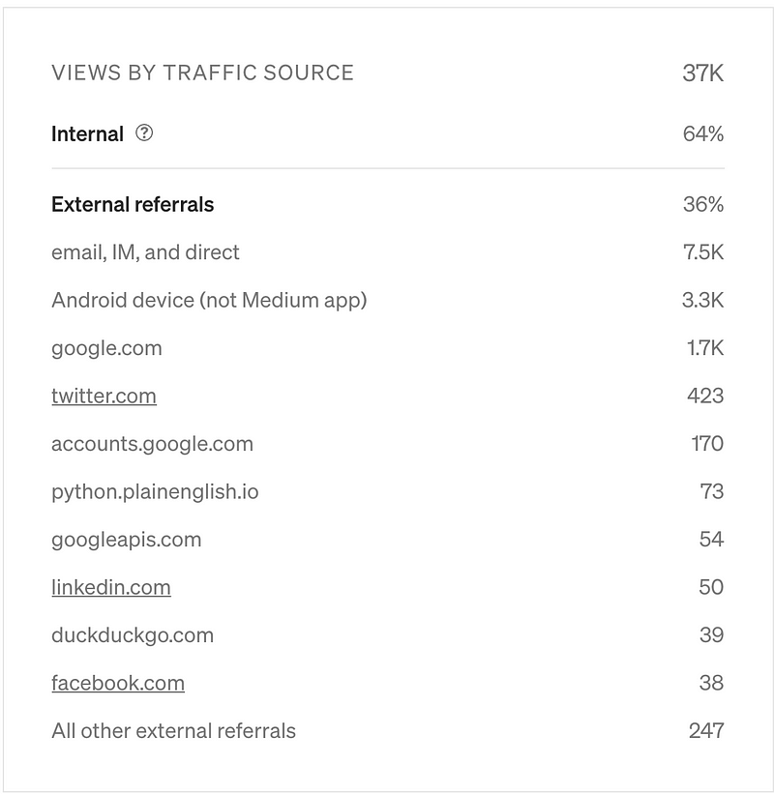This screenshot has width=774, height=794.
Task: Select the email, IM, and direct row
Action: [x=145, y=252]
